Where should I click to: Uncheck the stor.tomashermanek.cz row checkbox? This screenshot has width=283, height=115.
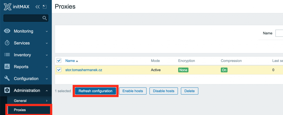pyautogui.click(x=59, y=70)
